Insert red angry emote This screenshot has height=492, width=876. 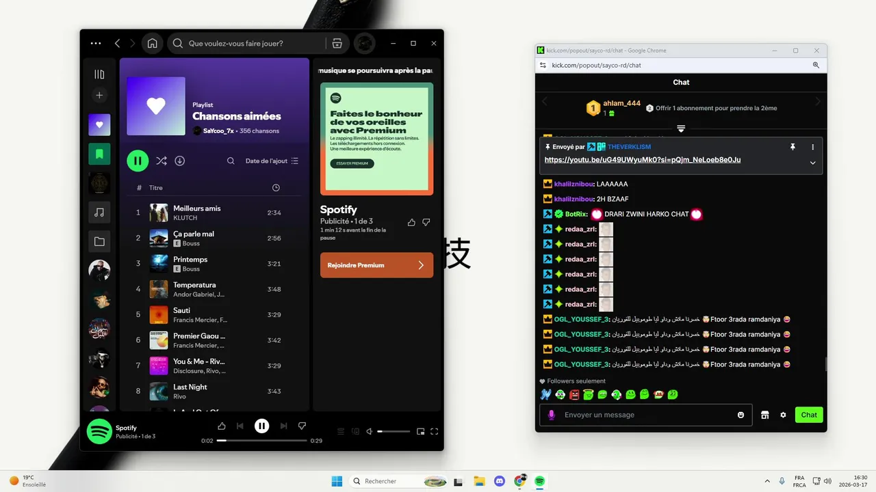574,394
